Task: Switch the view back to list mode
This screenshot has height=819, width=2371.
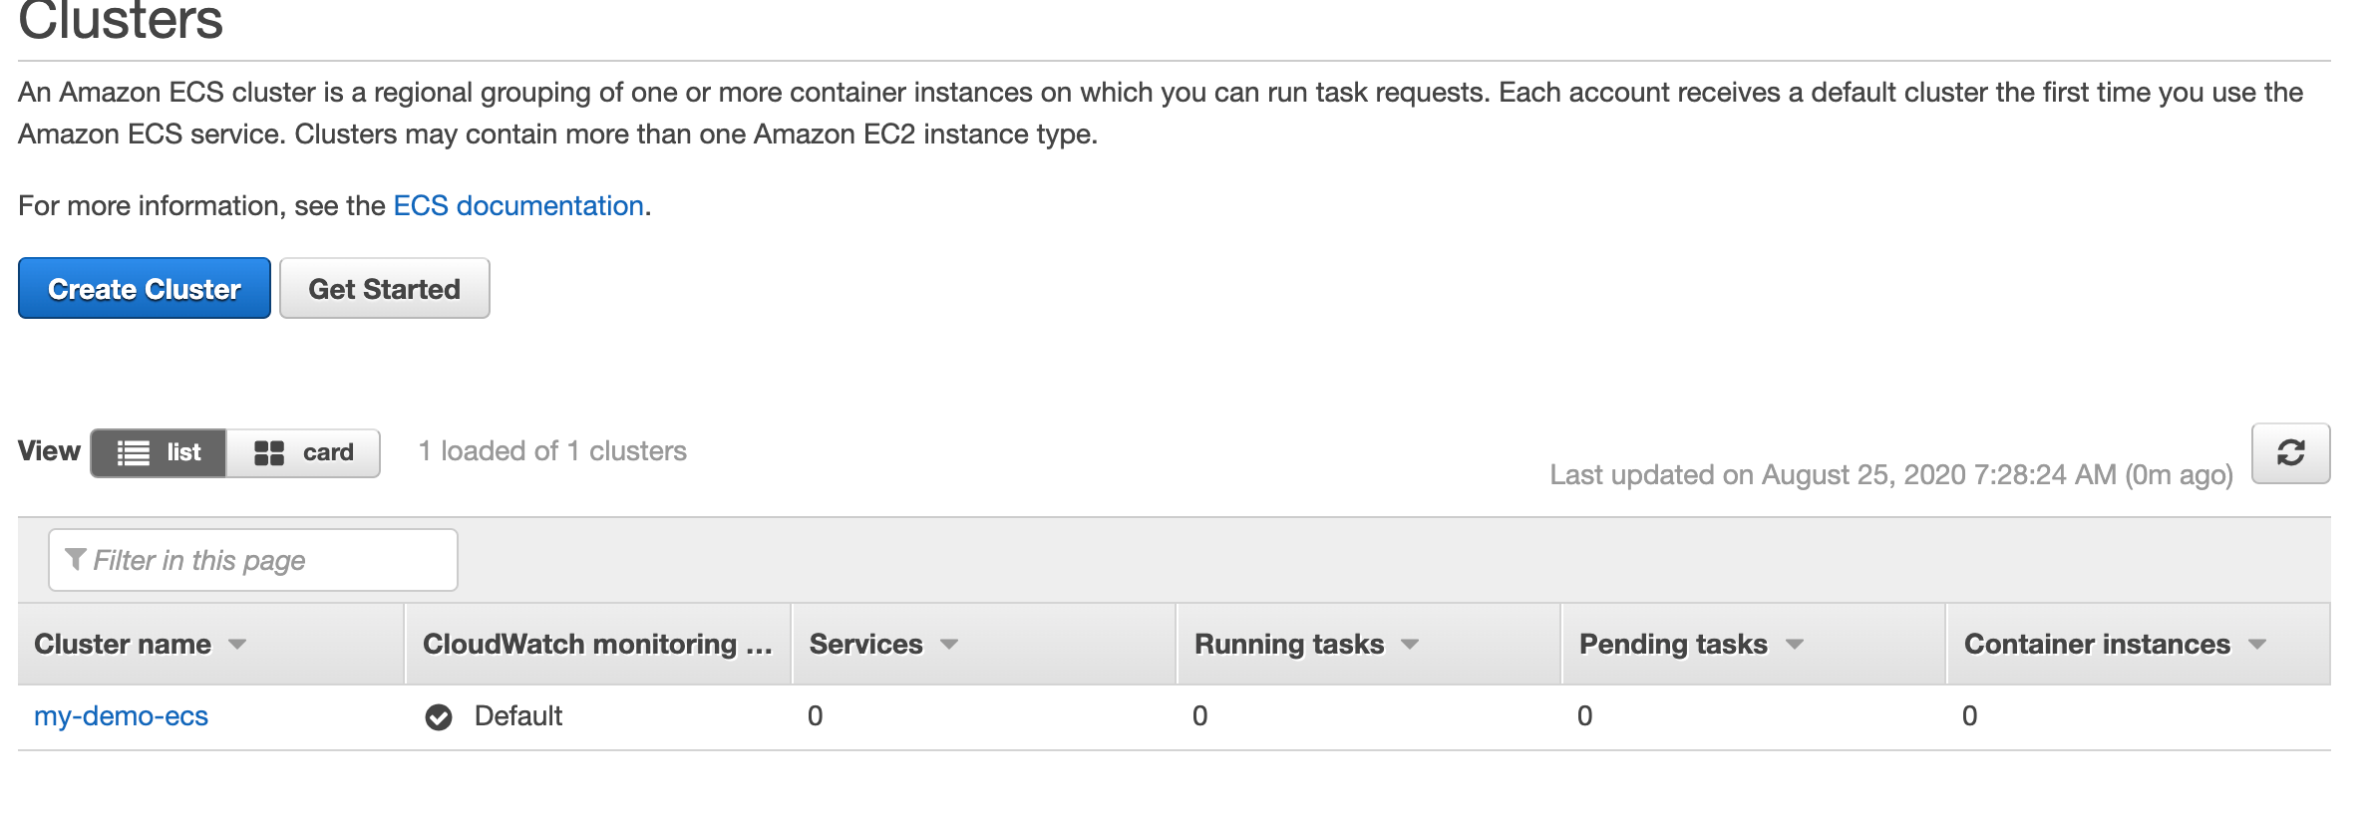Action: pos(160,452)
